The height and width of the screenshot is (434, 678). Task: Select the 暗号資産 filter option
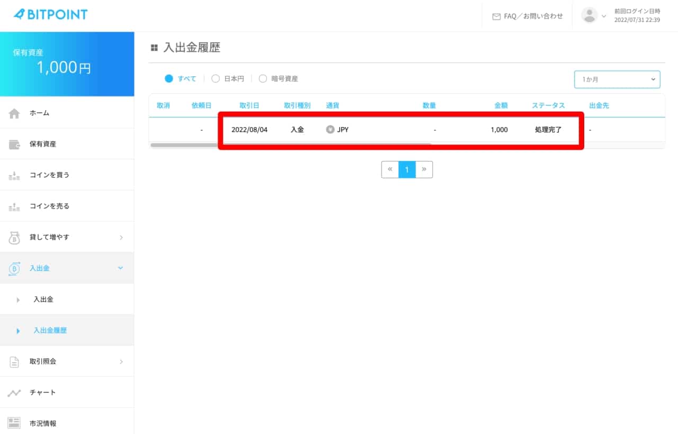263,79
